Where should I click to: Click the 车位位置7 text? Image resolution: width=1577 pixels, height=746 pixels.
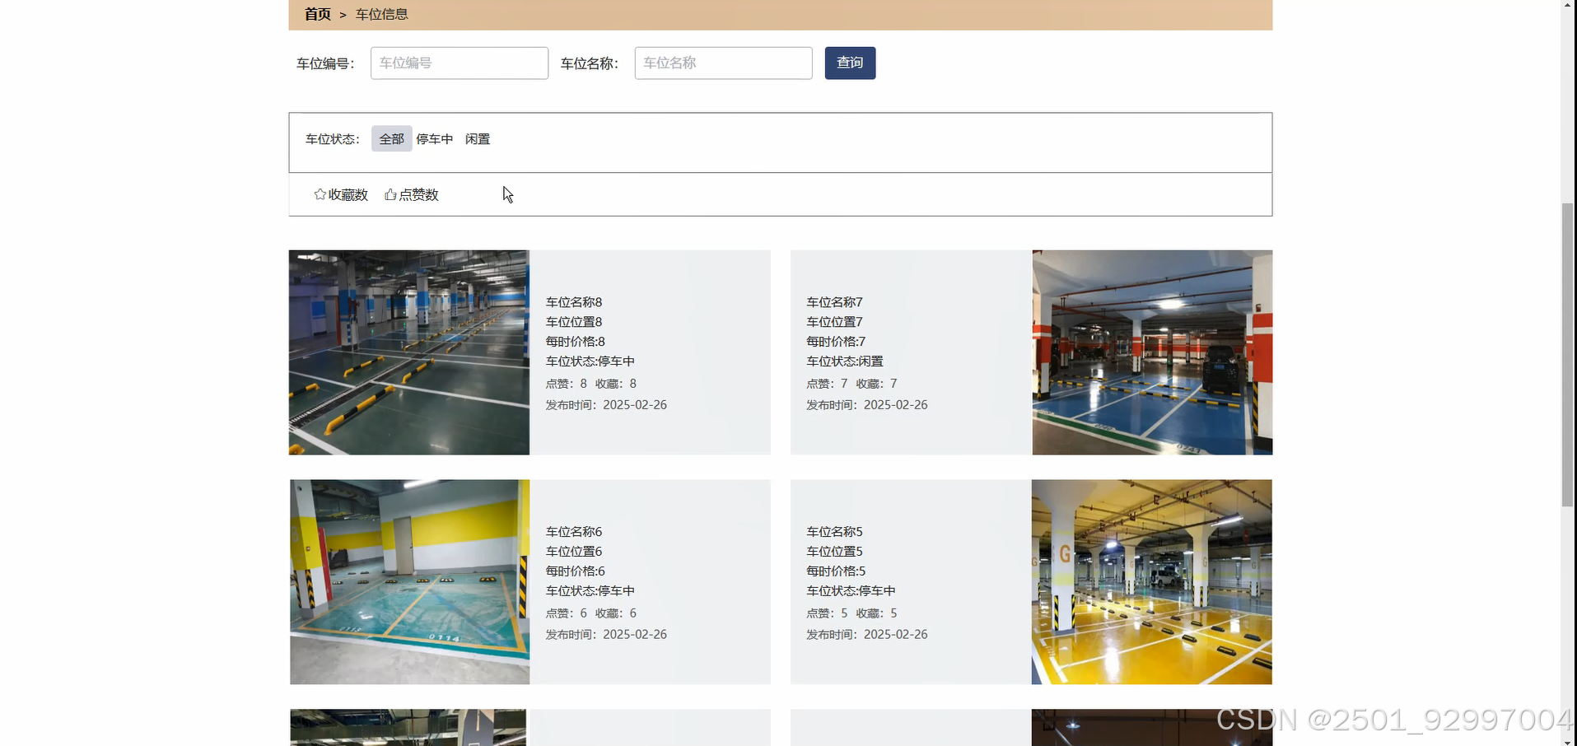(834, 322)
